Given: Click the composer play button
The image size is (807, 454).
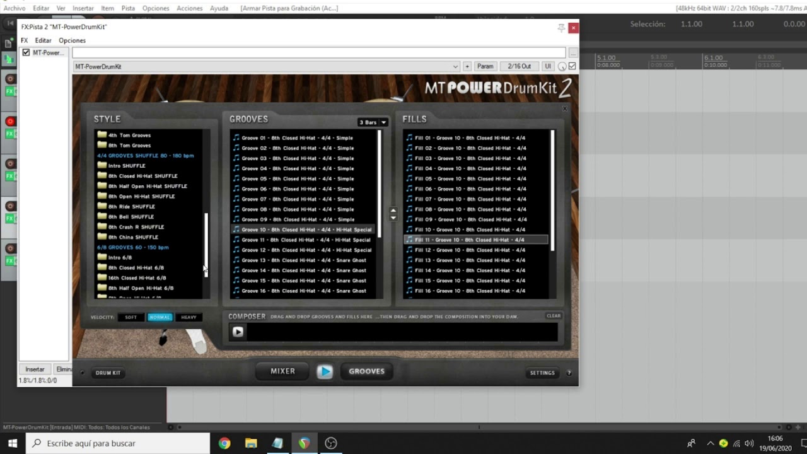Looking at the screenshot, I should [x=238, y=332].
